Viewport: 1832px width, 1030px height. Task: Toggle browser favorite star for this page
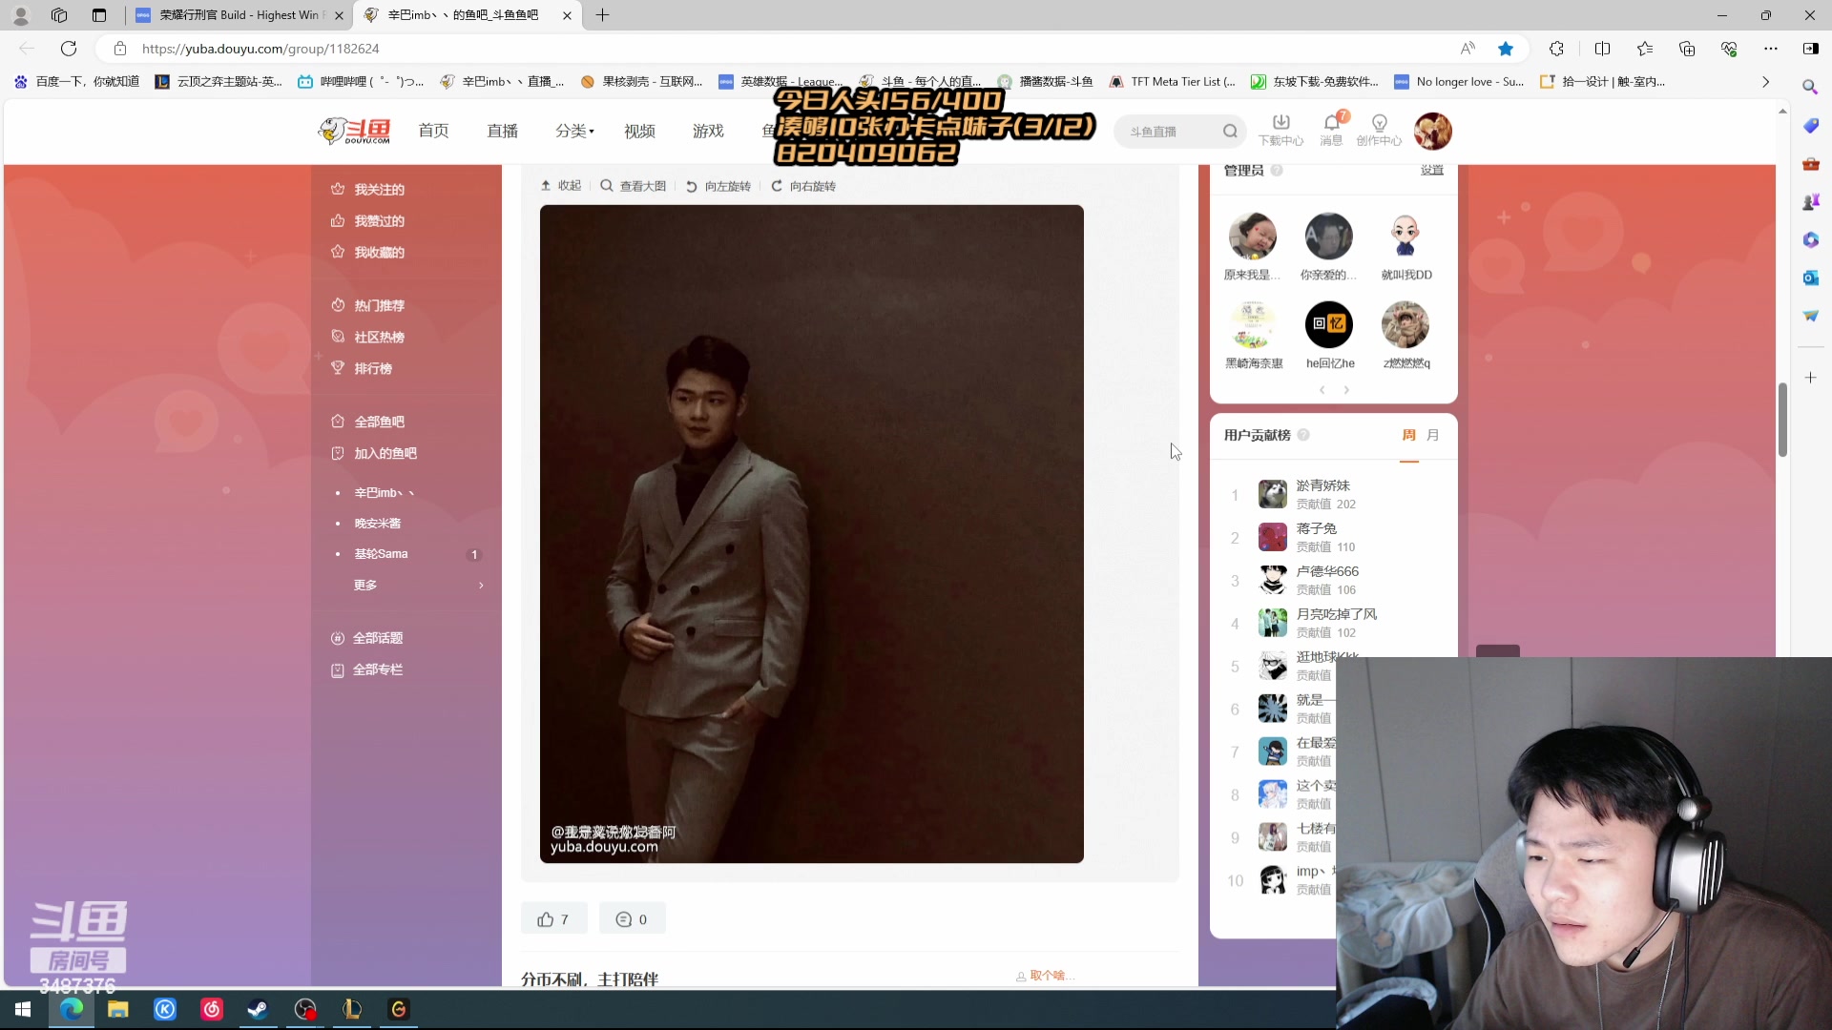point(1506,49)
